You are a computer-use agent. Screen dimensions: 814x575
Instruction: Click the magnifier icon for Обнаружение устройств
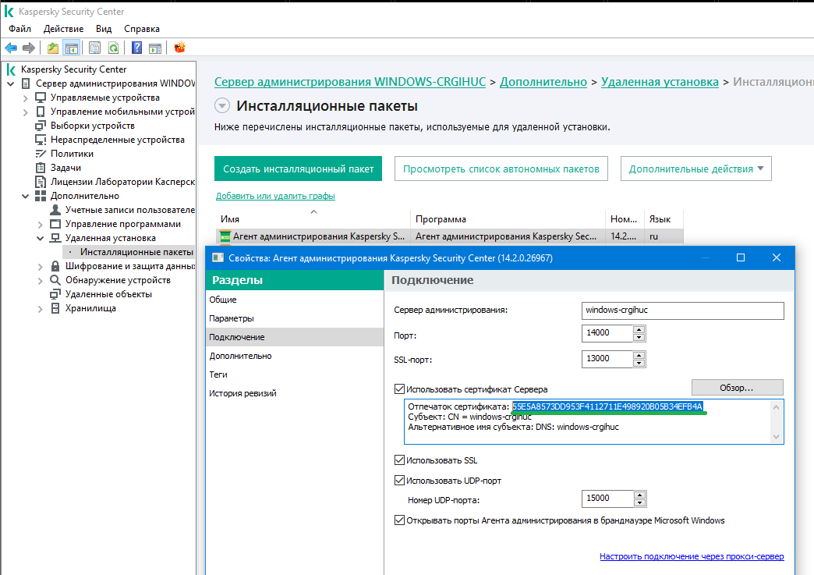tap(55, 280)
